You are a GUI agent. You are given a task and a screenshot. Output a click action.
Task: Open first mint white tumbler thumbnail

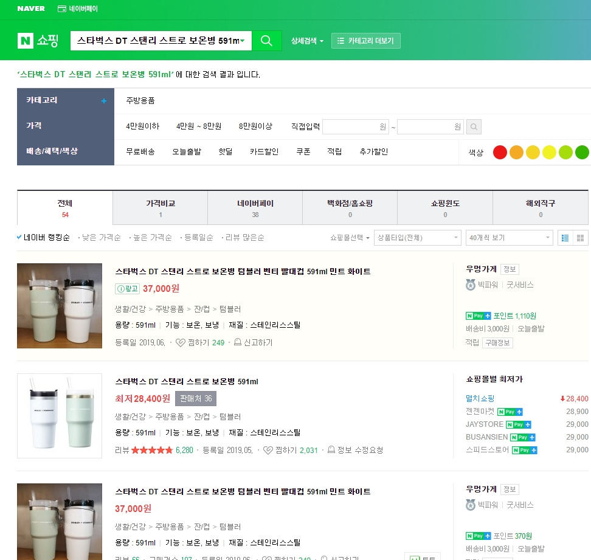pos(60,306)
